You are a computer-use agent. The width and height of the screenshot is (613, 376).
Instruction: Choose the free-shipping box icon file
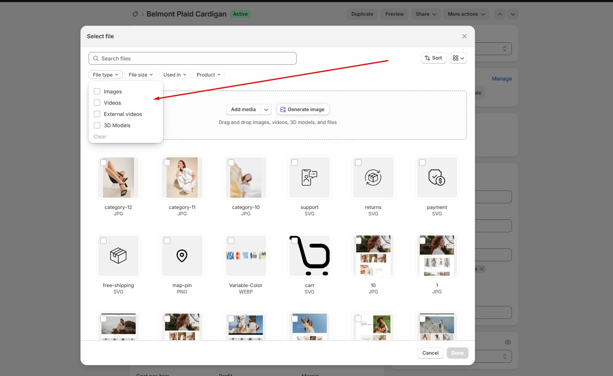coord(118,256)
